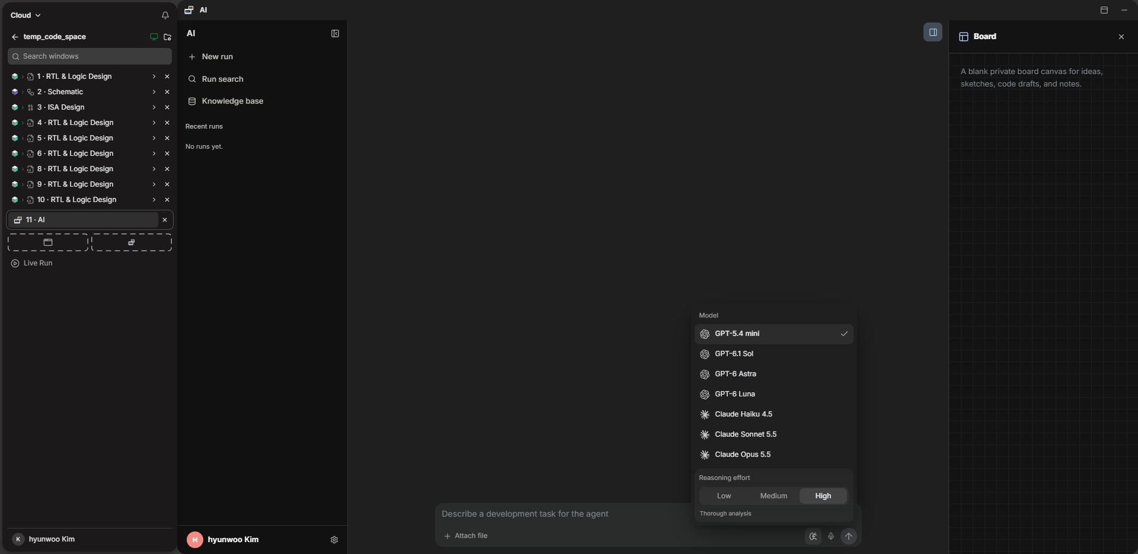Expand chevron for 2 · Schematic
The width and height of the screenshot is (1138, 554).
click(x=154, y=92)
